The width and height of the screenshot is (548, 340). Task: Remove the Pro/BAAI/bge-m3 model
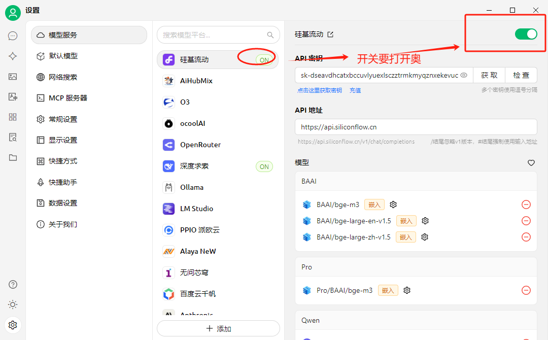tap(526, 290)
